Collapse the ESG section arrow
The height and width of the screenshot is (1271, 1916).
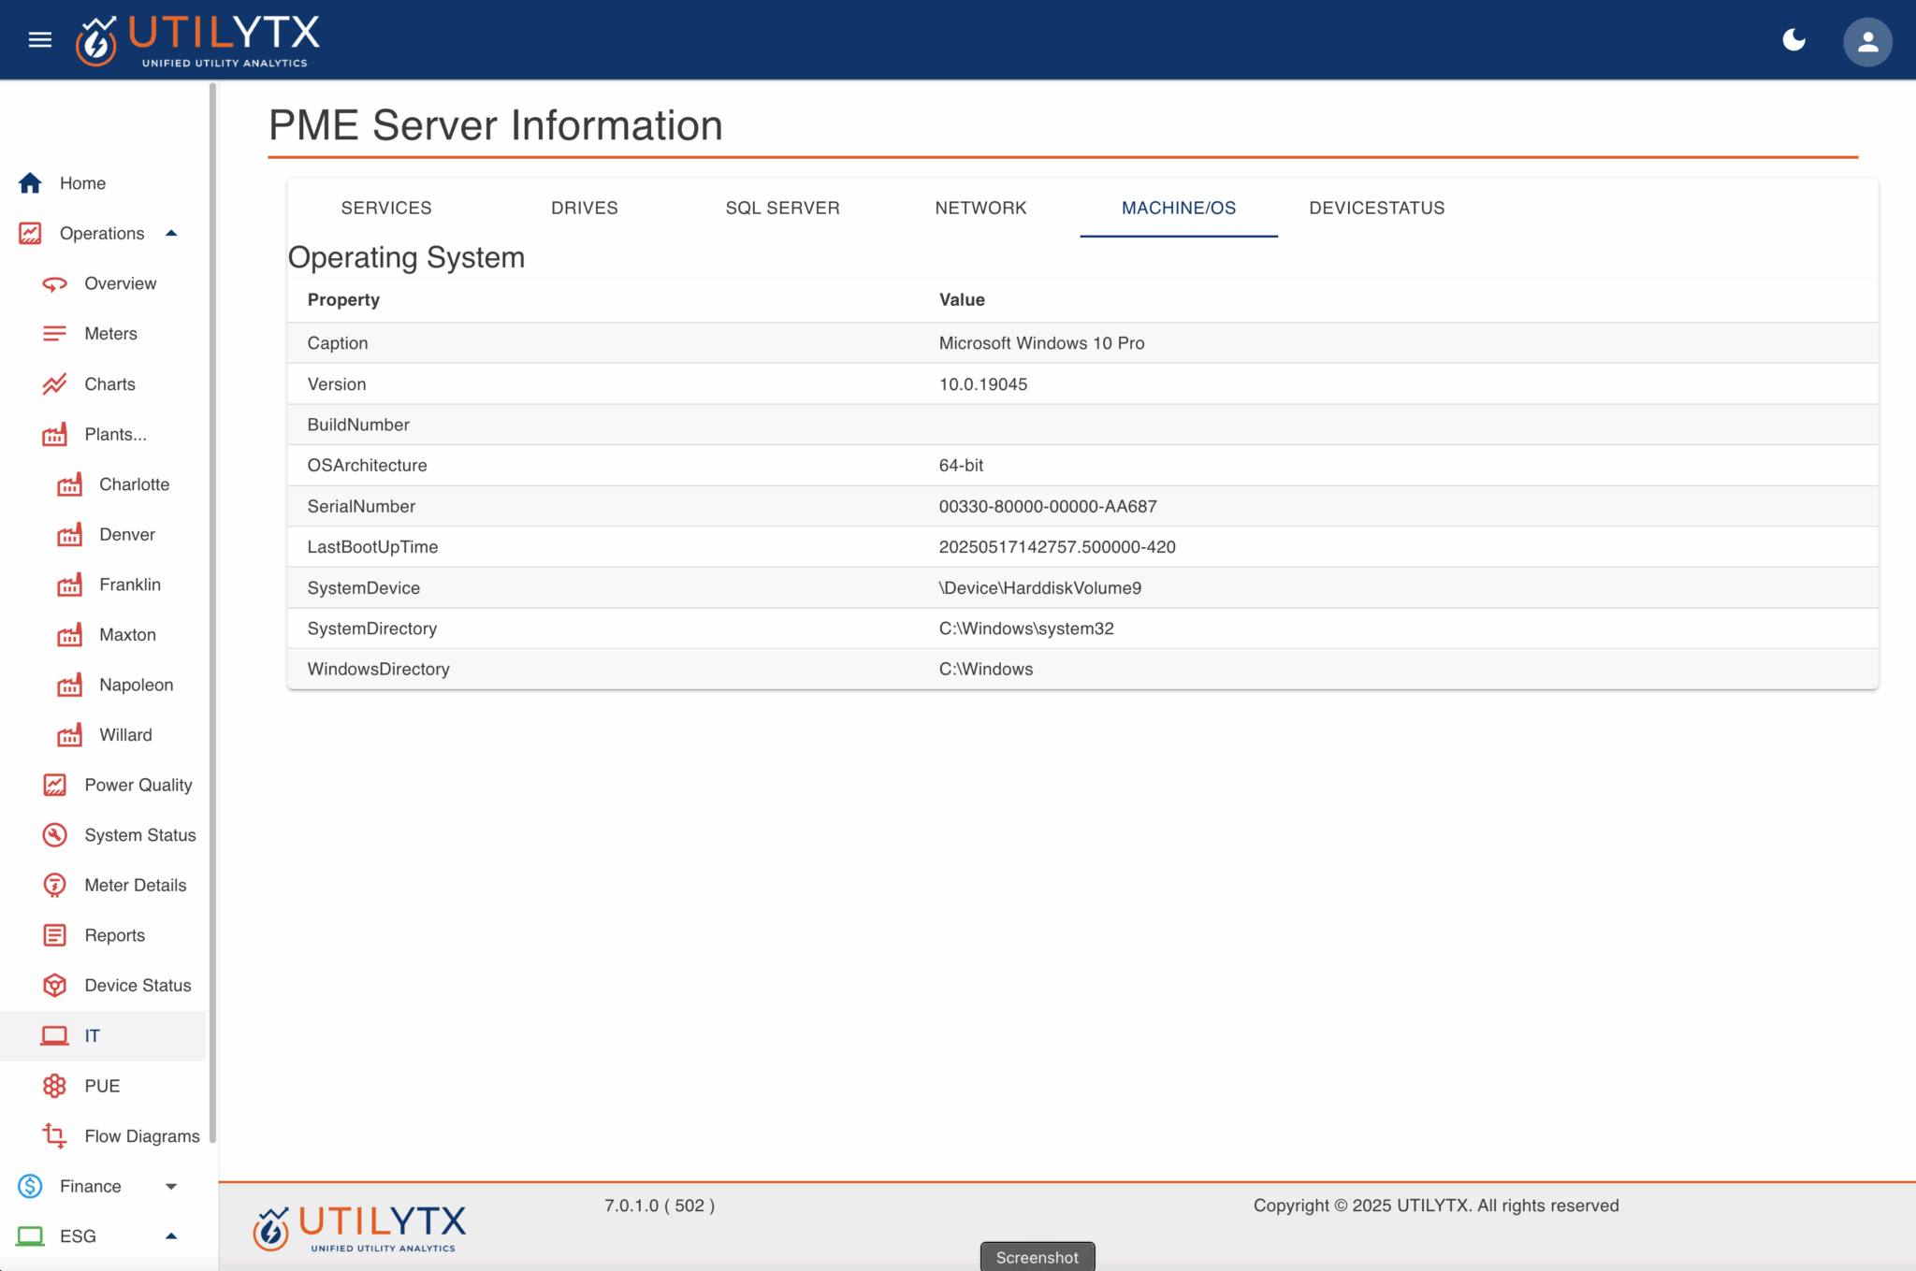click(x=171, y=1236)
